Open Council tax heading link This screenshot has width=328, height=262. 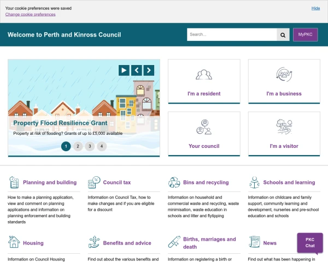(x=117, y=182)
